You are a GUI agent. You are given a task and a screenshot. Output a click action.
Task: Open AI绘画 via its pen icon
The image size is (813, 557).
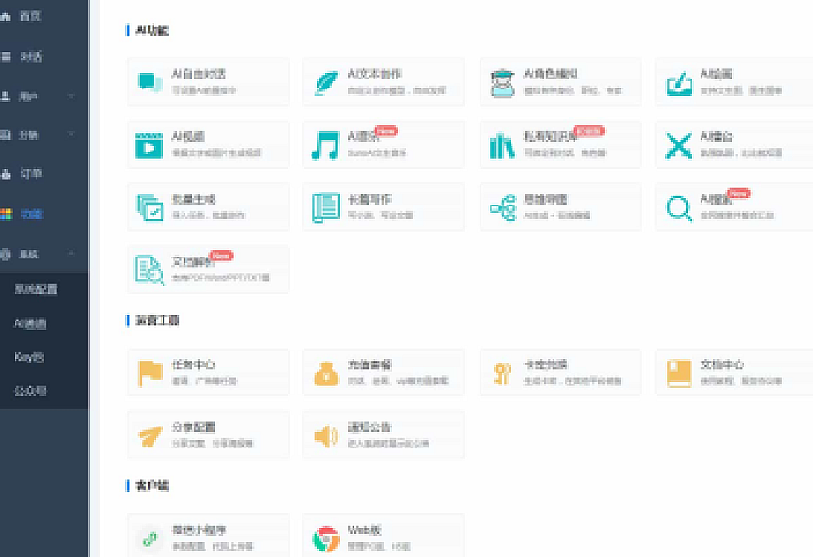676,80
